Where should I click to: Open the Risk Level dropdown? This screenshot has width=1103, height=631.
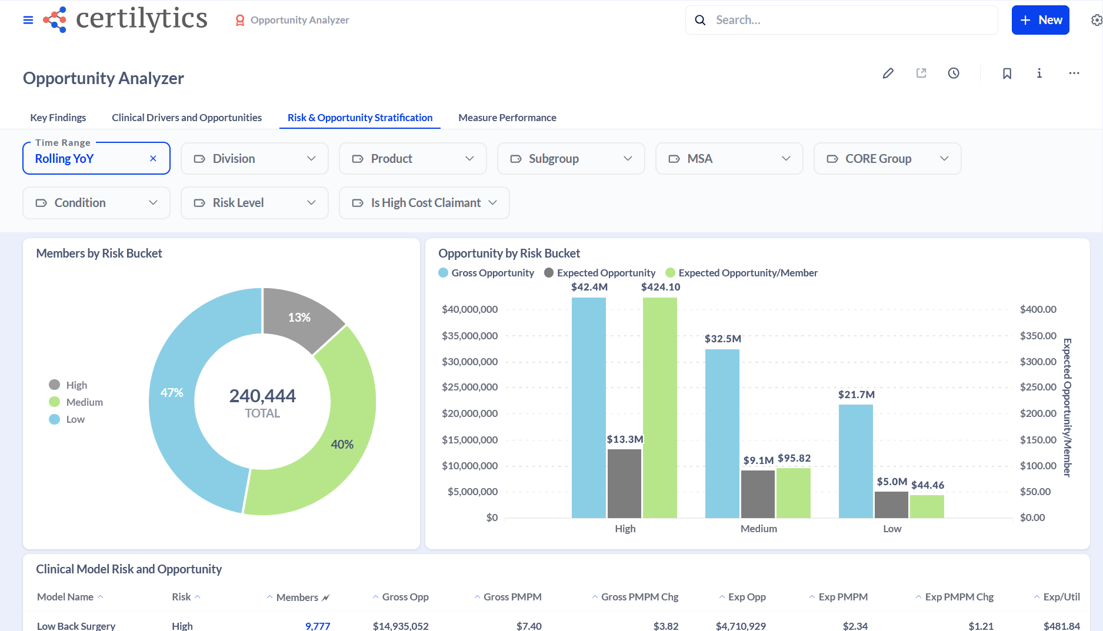click(254, 203)
